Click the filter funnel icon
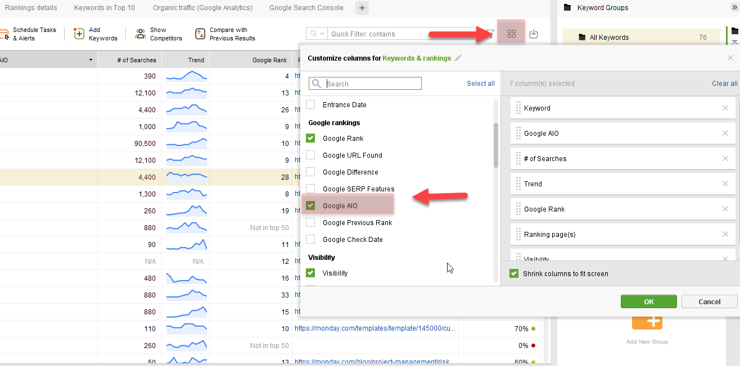This screenshot has height=366, width=740. (x=490, y=34)
